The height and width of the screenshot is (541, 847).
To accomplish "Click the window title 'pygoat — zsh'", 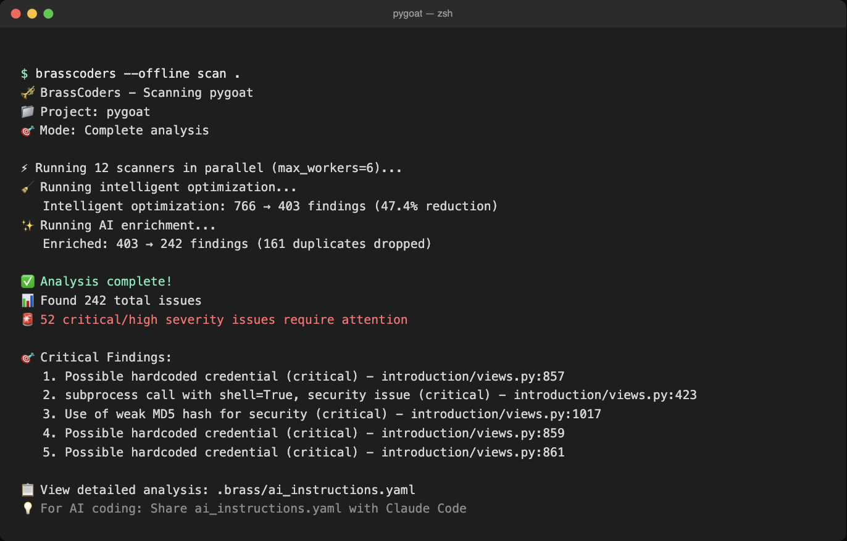I will 423,14.
